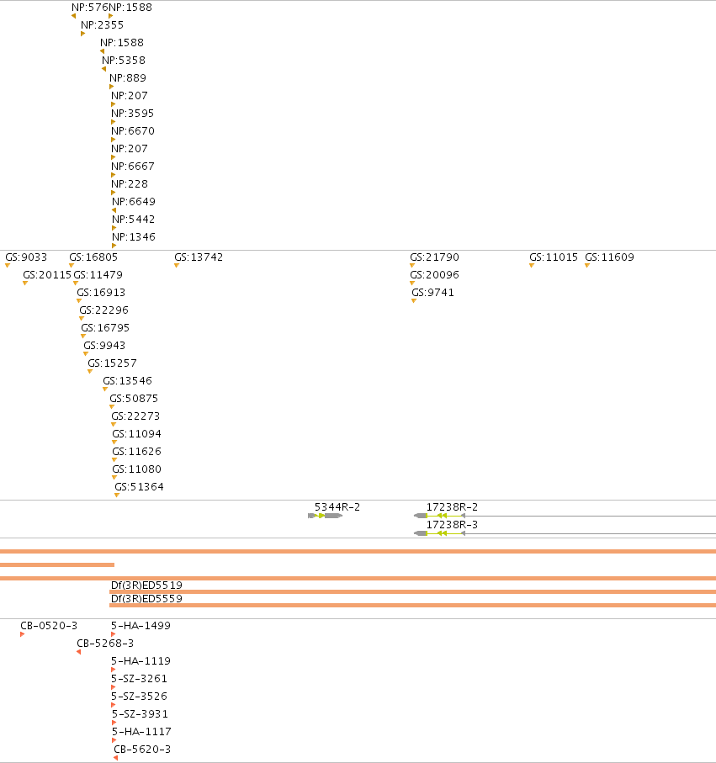Click the Df(3R)ED5559 deficiency label
This screenshot has height=763, width=716.
pyautogui.click(x=146, y=598)
